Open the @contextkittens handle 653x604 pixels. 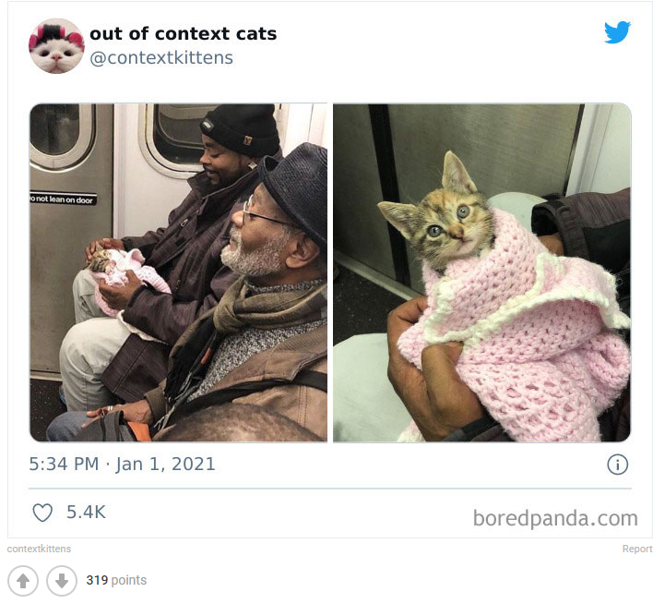pyautogui.click(x=161, y=57)
